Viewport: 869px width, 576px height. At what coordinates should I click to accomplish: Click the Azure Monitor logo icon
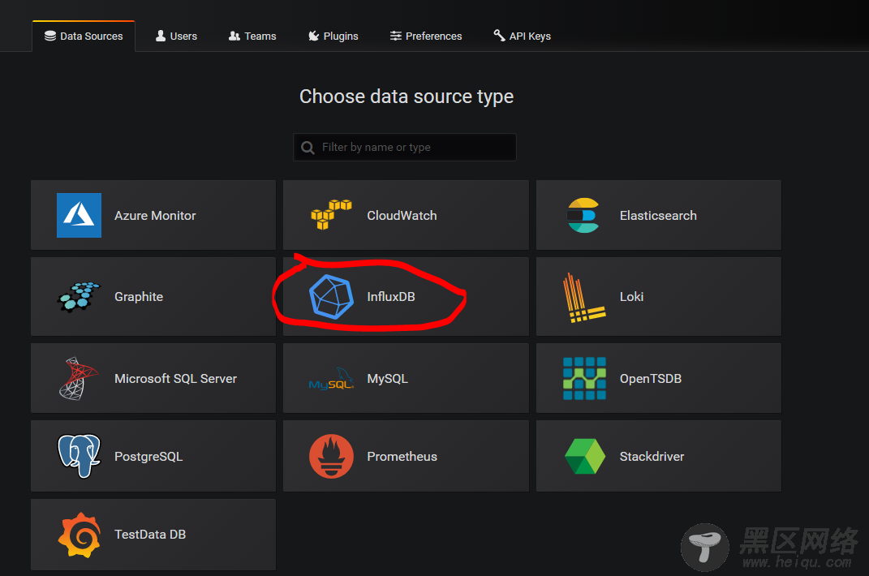click(79, 215)
